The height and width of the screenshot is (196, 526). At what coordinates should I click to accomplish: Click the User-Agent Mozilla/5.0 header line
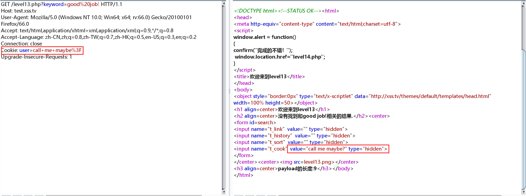[x=96, y=18]
